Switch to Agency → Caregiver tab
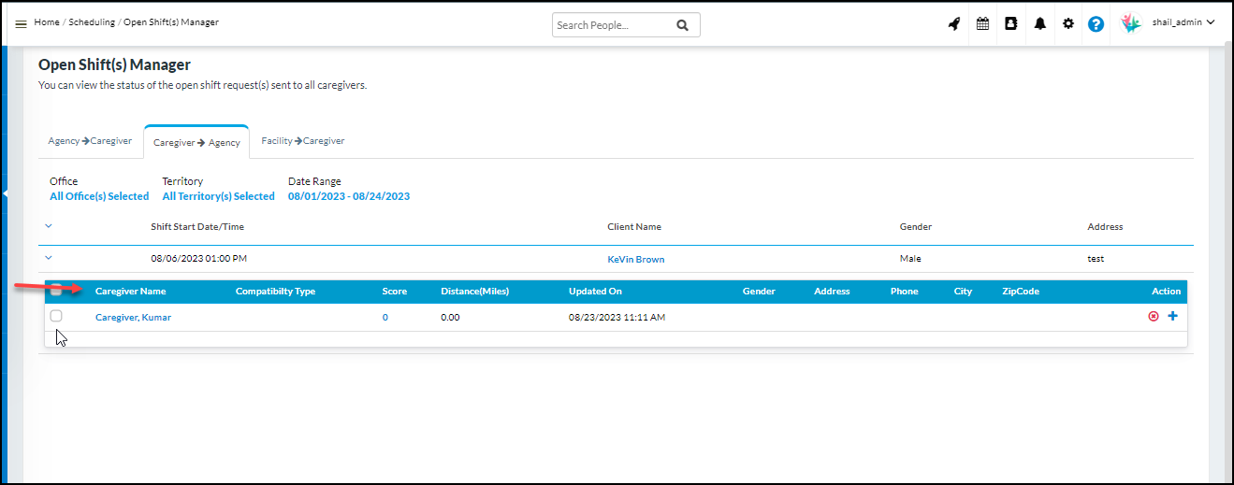 tap(90, 141)
